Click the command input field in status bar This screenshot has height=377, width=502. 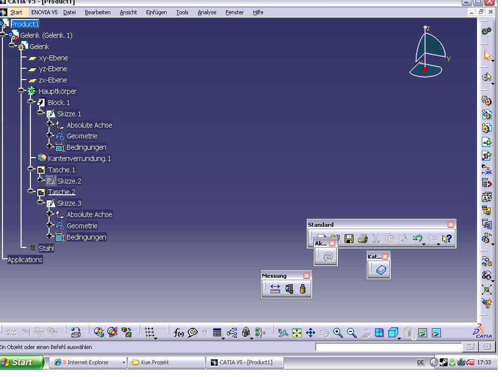click(388, 347)
